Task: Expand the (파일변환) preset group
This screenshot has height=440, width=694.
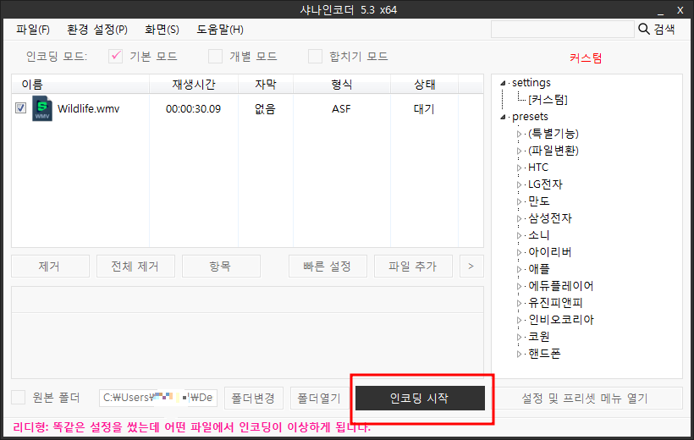Action: (519, 151)
